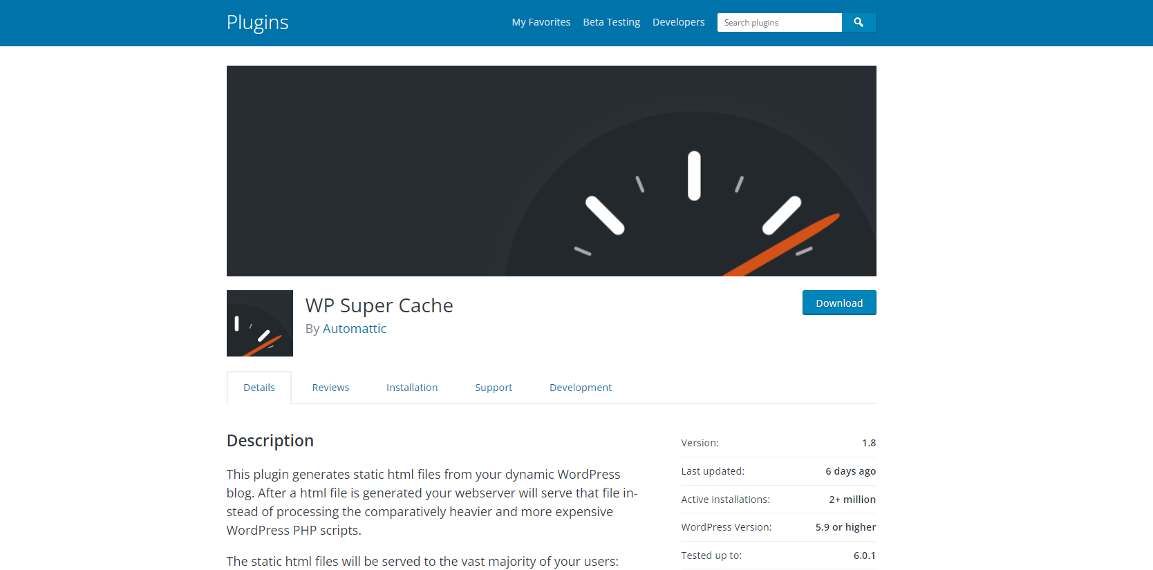This screenshot has height=570, width=1153.
Task: Click the version value 1.8
Action: (x=869, y=443)
